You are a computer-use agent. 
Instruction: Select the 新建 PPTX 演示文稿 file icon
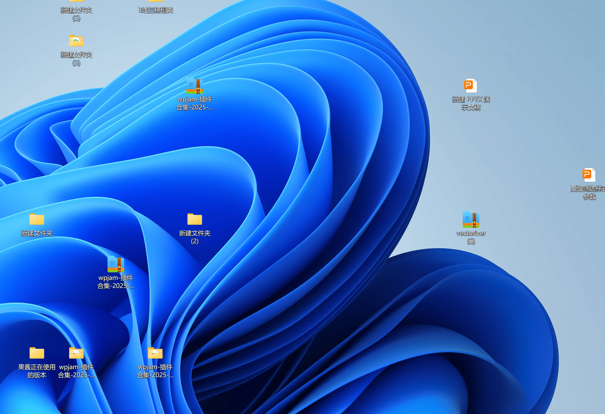(471, 86)
